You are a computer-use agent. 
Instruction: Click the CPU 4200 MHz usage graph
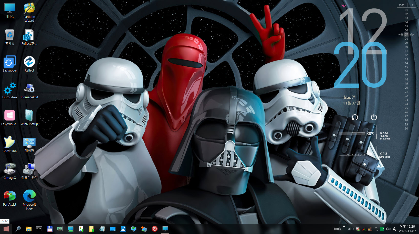[x=352, y=154]
